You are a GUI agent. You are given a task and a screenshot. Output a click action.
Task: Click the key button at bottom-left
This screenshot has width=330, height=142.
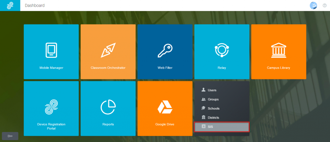click(10, 136)
